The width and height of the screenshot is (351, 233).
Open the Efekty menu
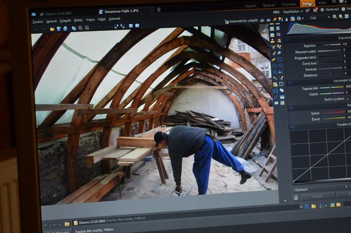(79, 20)
